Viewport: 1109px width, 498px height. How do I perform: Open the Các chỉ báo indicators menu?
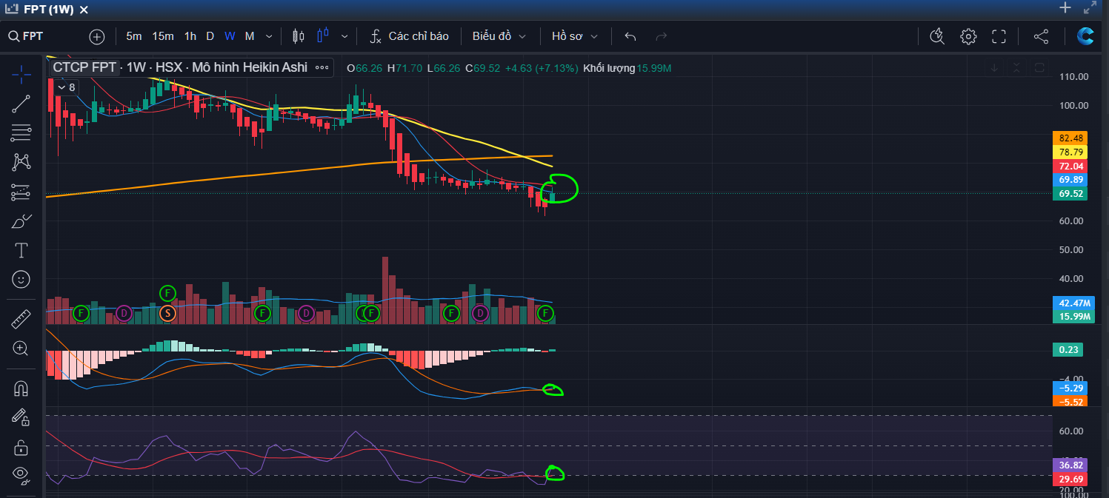coord(410,36)
